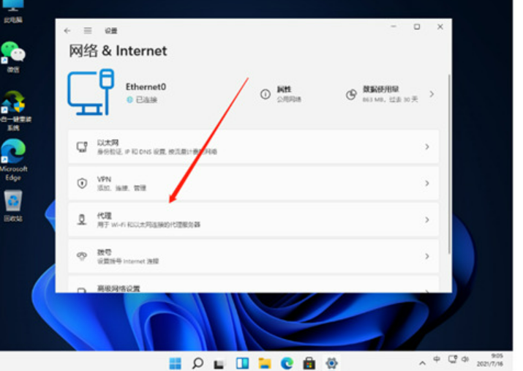Open the 微信 WeChat desktop shortcut
This screenshot has height=371, width=523.
13,56
